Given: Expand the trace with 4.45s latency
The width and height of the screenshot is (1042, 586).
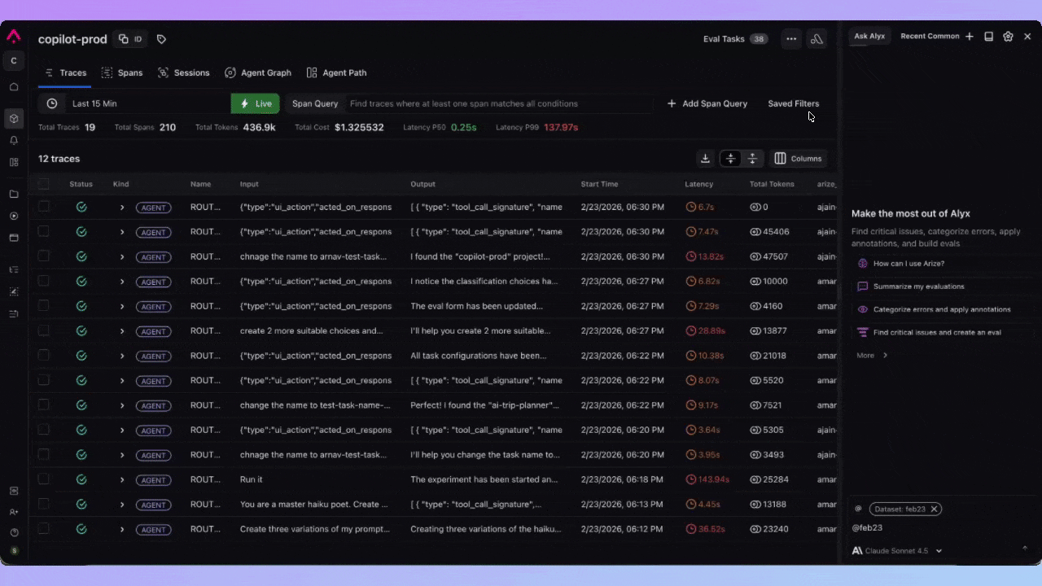Looking at the screenshot, I should (x=122, y=505).
